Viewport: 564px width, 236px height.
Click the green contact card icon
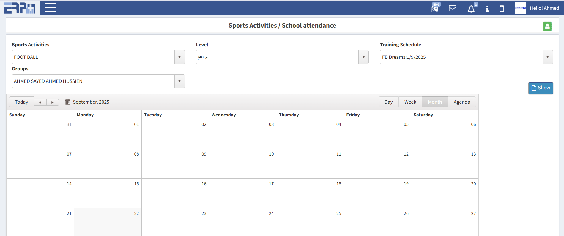(547, 26)
